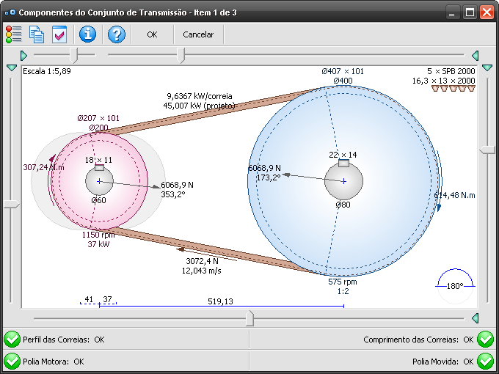
Task: Click the green down arrow above left slider
Action: [x=11, y=68]
